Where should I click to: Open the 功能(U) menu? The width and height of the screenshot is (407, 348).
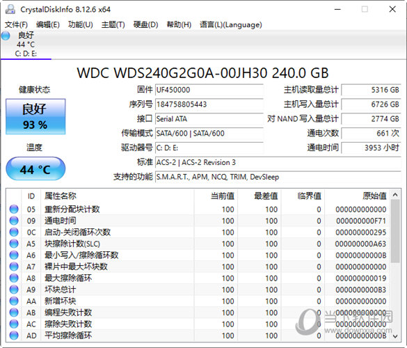tap(81, 24)
